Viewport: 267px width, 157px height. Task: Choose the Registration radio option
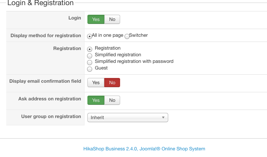click(x=90, y=49)
